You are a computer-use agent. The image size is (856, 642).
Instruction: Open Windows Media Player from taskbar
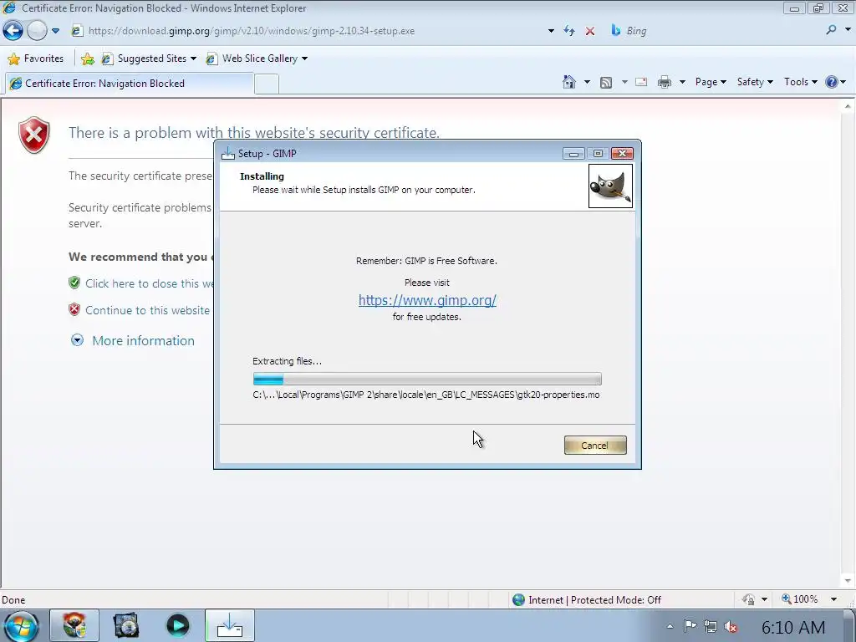click(x=177, y=625)
